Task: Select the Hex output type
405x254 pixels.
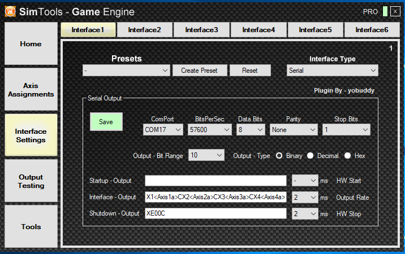Action: [x=348, y=156]
